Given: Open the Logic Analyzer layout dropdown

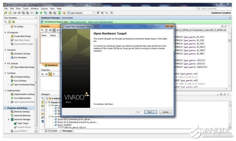Looking at the screenshot, I should (93, 13).
